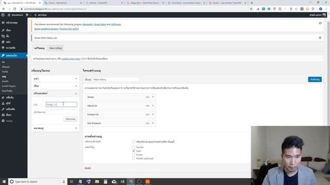Click the blue Save Menu button

[x=315, y=80]
